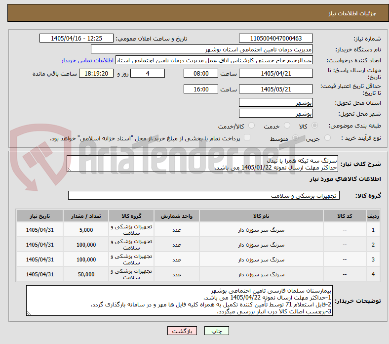Toggle the اسناد خزانه اسلامی payment checkbox
The width and height of the screenshot is (389, 344).
click(x=247, y=137)
